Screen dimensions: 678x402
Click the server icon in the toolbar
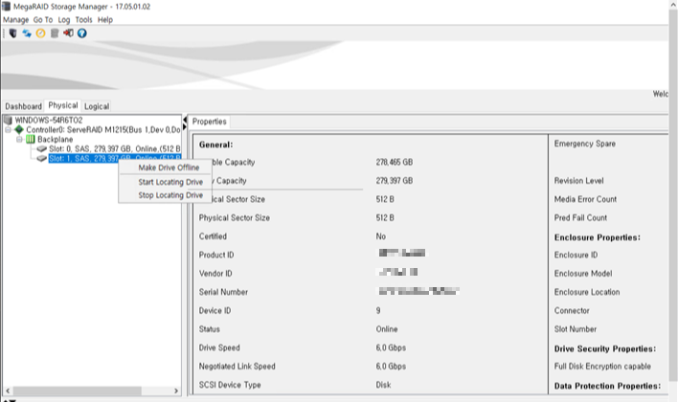(x=13, y=33)
